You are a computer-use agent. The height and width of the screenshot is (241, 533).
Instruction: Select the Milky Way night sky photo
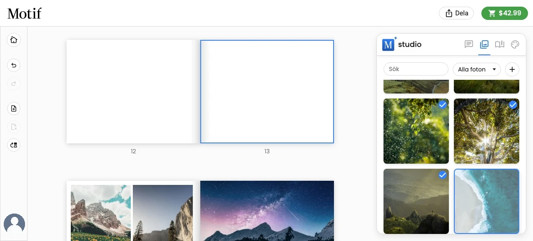267,211
